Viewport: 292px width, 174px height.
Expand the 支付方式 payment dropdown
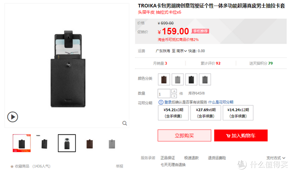click(x=276, y=158)
